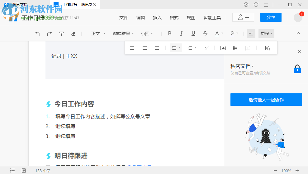This screenshot has width=308, height=174.
Task: Close the sharing side panel
Action: coord(300,51)
